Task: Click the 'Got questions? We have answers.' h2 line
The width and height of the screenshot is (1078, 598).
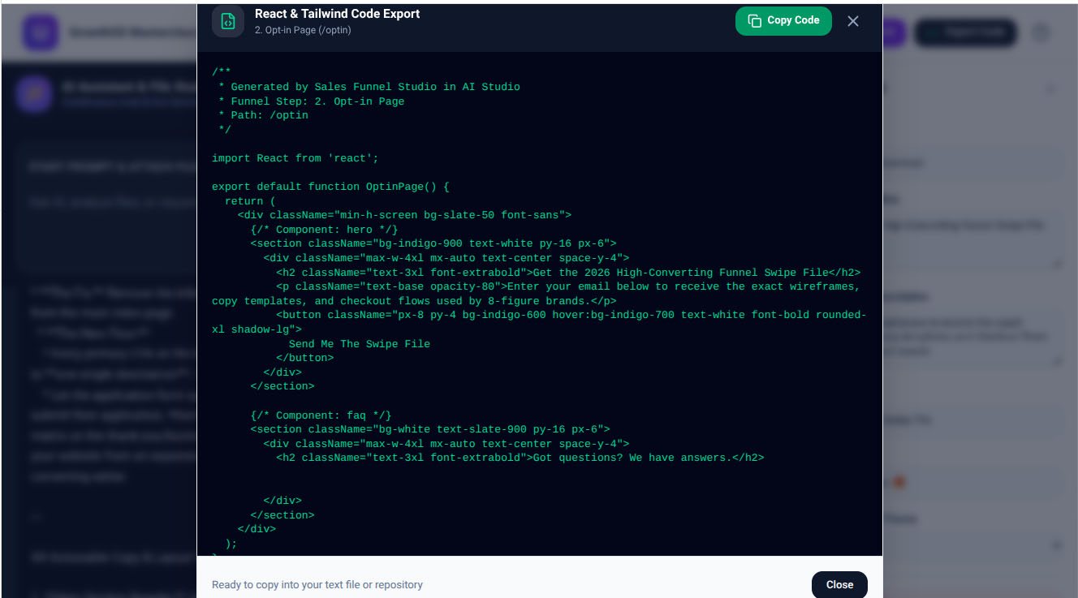Action: (x=520, y=458)
